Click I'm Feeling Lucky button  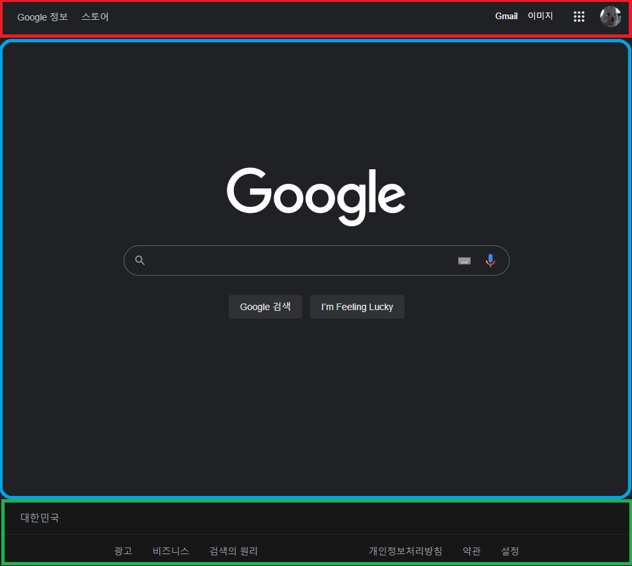click(357, 307)
